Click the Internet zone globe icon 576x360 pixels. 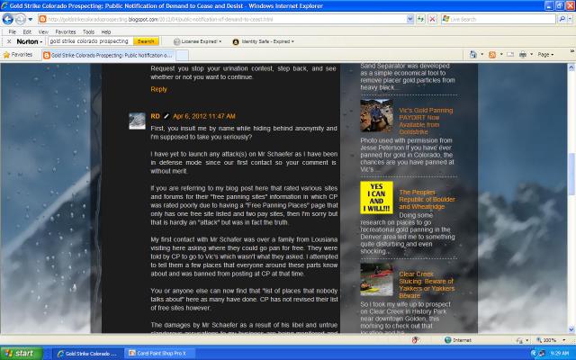coord(447,340)
